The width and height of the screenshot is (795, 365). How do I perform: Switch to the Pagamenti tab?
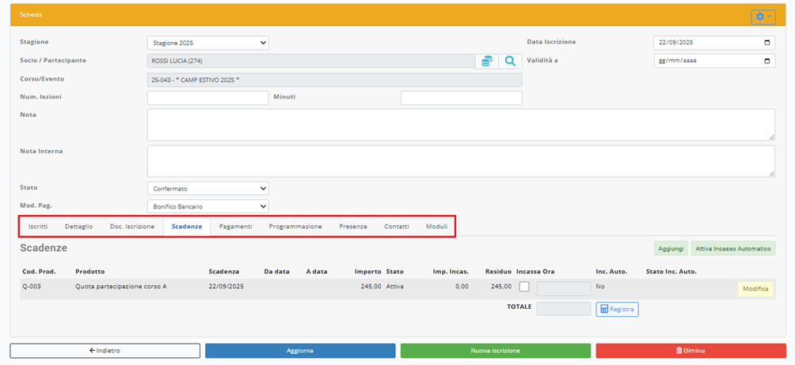pyautogui.click(x=235, y=227)
